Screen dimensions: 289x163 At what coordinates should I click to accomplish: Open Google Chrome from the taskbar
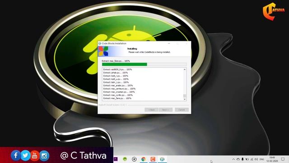point(144,159)
